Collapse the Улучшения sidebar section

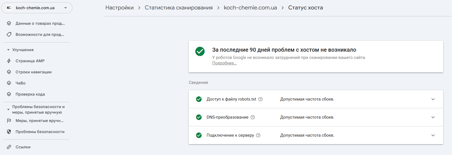click(8, 50)
